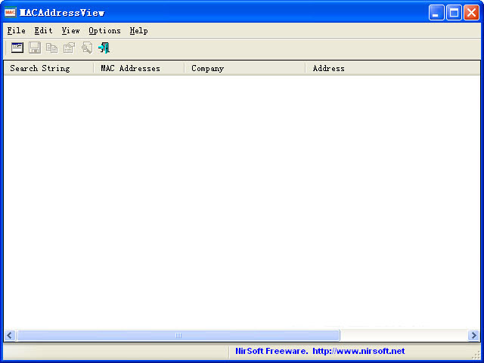The width and height of the screenshot is (484, 363).
Task: Sort by the Search String column header
Action: pyautogui.click(x=48, y=68)
